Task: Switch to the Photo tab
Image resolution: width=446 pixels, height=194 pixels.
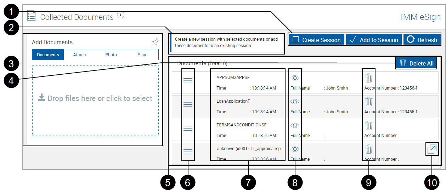Action: coord(111,55)
